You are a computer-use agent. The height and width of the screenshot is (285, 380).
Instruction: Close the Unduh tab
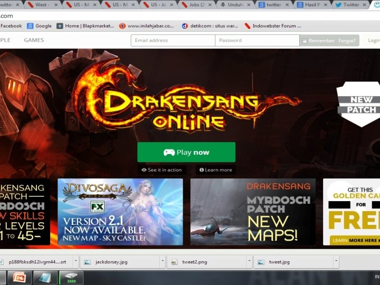click(249, 5)
